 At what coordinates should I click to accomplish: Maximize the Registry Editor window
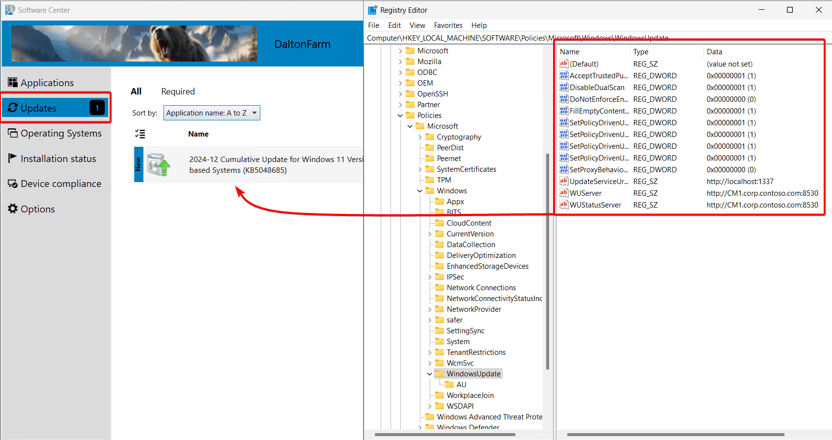pyautogui.click(x=789, y=10)
